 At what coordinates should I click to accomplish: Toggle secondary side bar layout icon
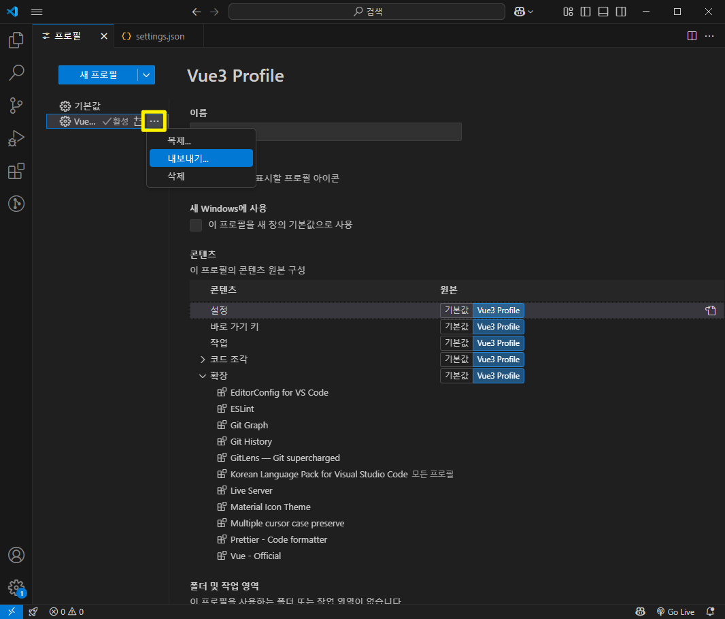click(x=621, y=12)
